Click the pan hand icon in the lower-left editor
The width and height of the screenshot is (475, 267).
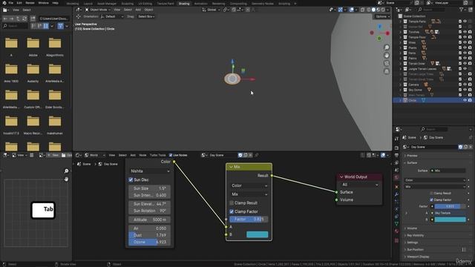[66, 179]
